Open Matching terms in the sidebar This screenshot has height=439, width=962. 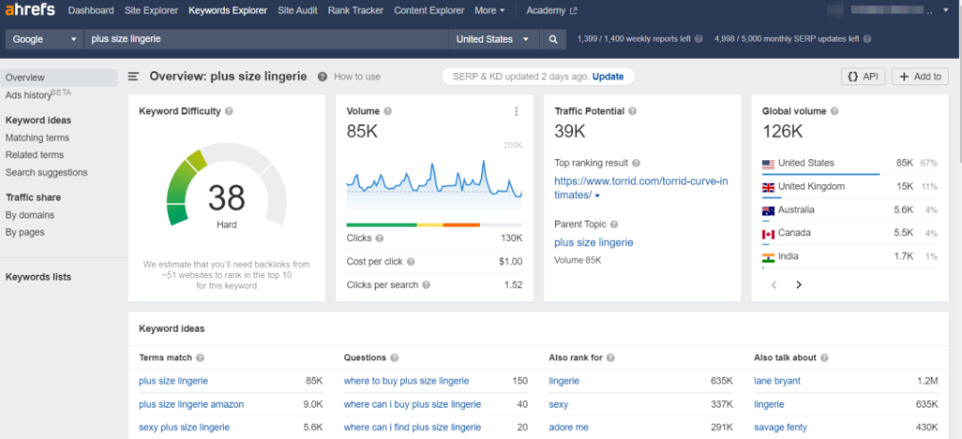tap(37, 137)
